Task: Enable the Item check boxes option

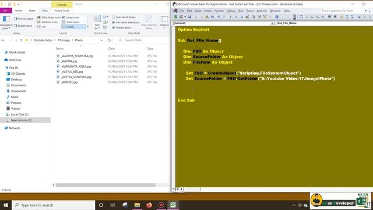Action: pos(114,17)
